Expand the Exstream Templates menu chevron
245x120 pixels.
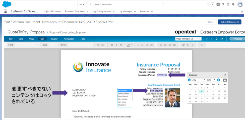[x=87, y=11]
